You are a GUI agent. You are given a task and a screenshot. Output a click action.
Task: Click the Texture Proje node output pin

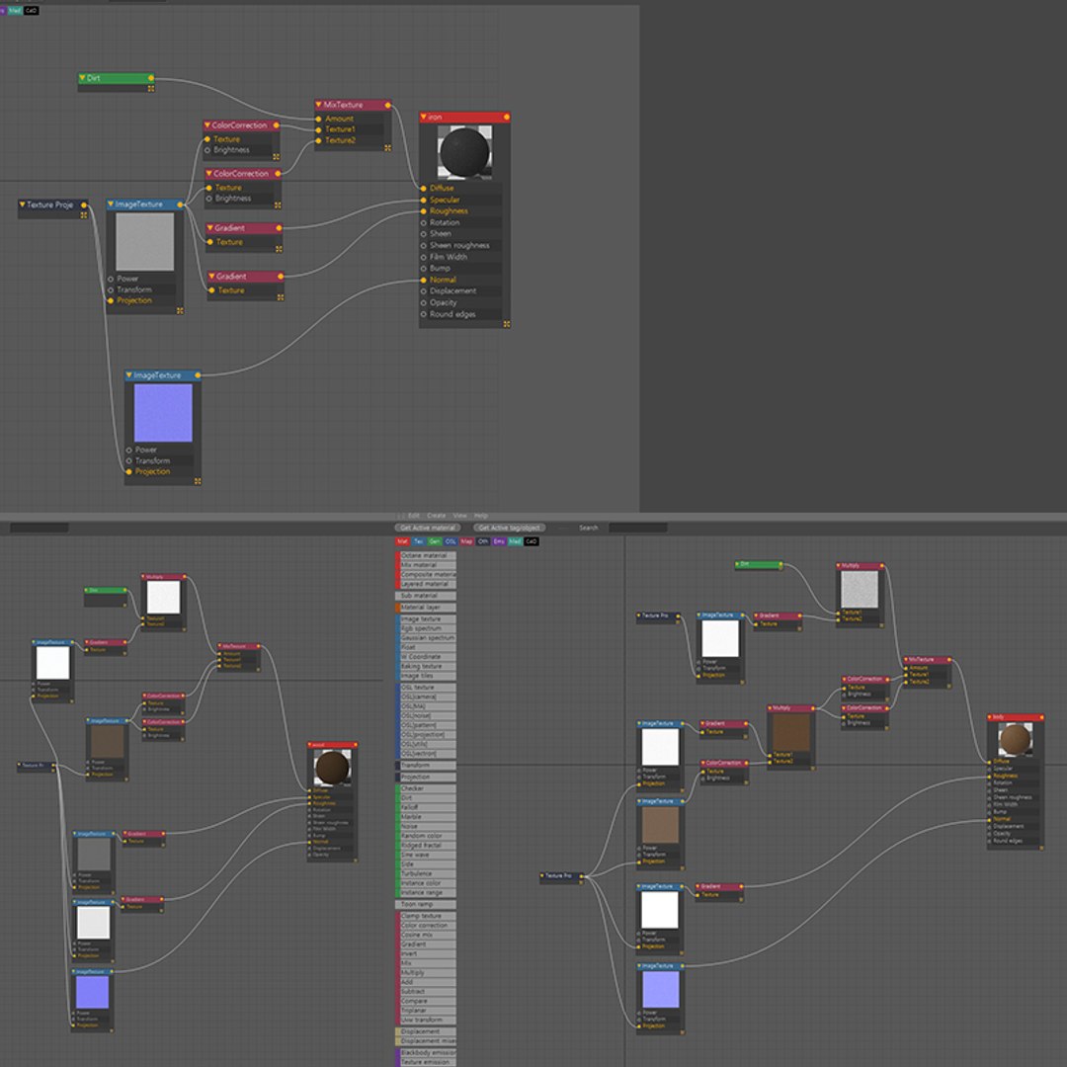tap(84, 205)
